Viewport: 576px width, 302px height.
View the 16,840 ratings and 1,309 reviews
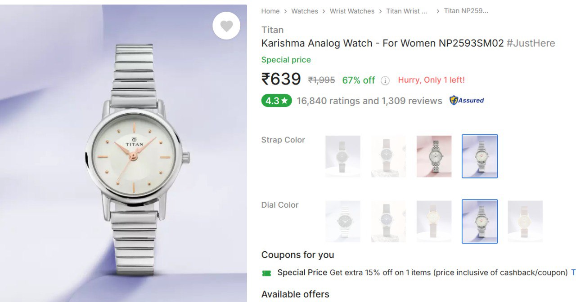point(369,101)
